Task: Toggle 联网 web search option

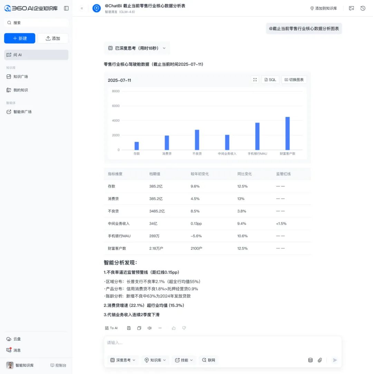Action: [x=209, y=360]
